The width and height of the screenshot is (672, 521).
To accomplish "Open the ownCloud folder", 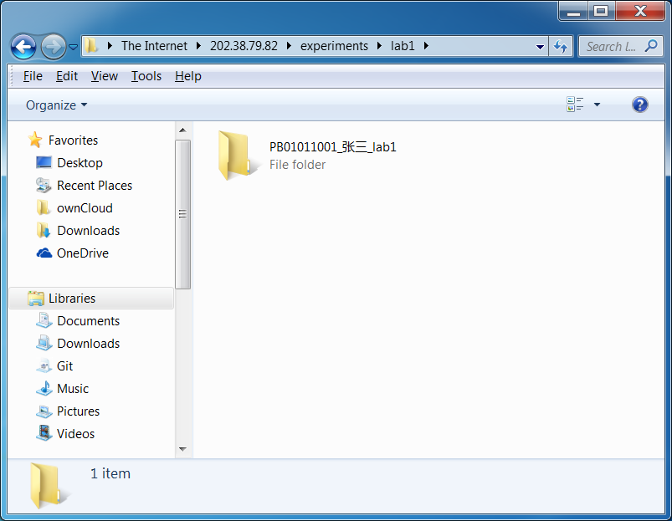I will (85, 208).
